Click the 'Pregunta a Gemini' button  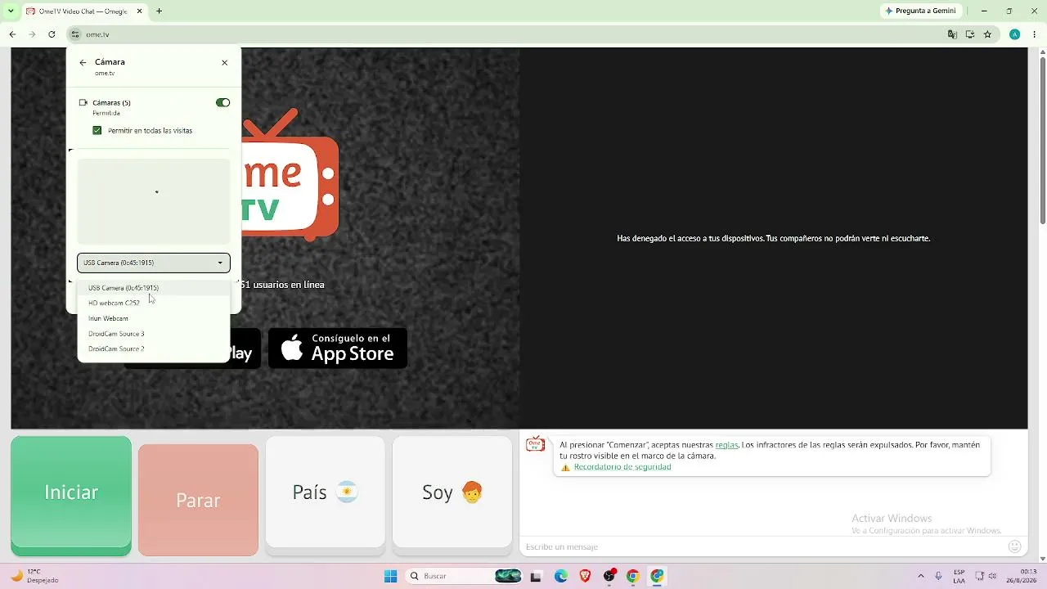pos(920,11)
